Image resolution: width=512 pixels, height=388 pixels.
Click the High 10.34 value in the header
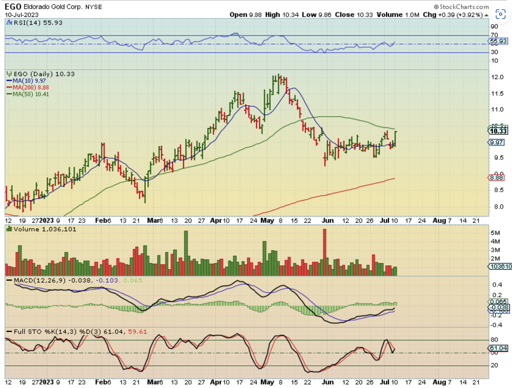(x=282, y=15)
